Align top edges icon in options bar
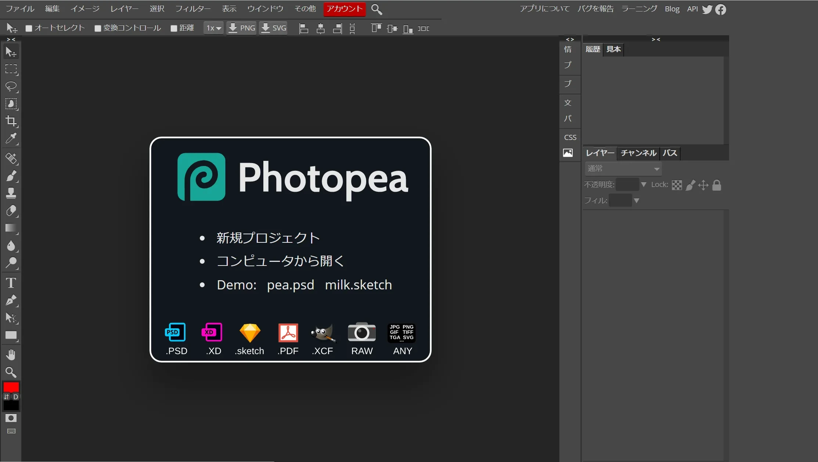This screenshot has width=818, height=462. click(376, 28)
